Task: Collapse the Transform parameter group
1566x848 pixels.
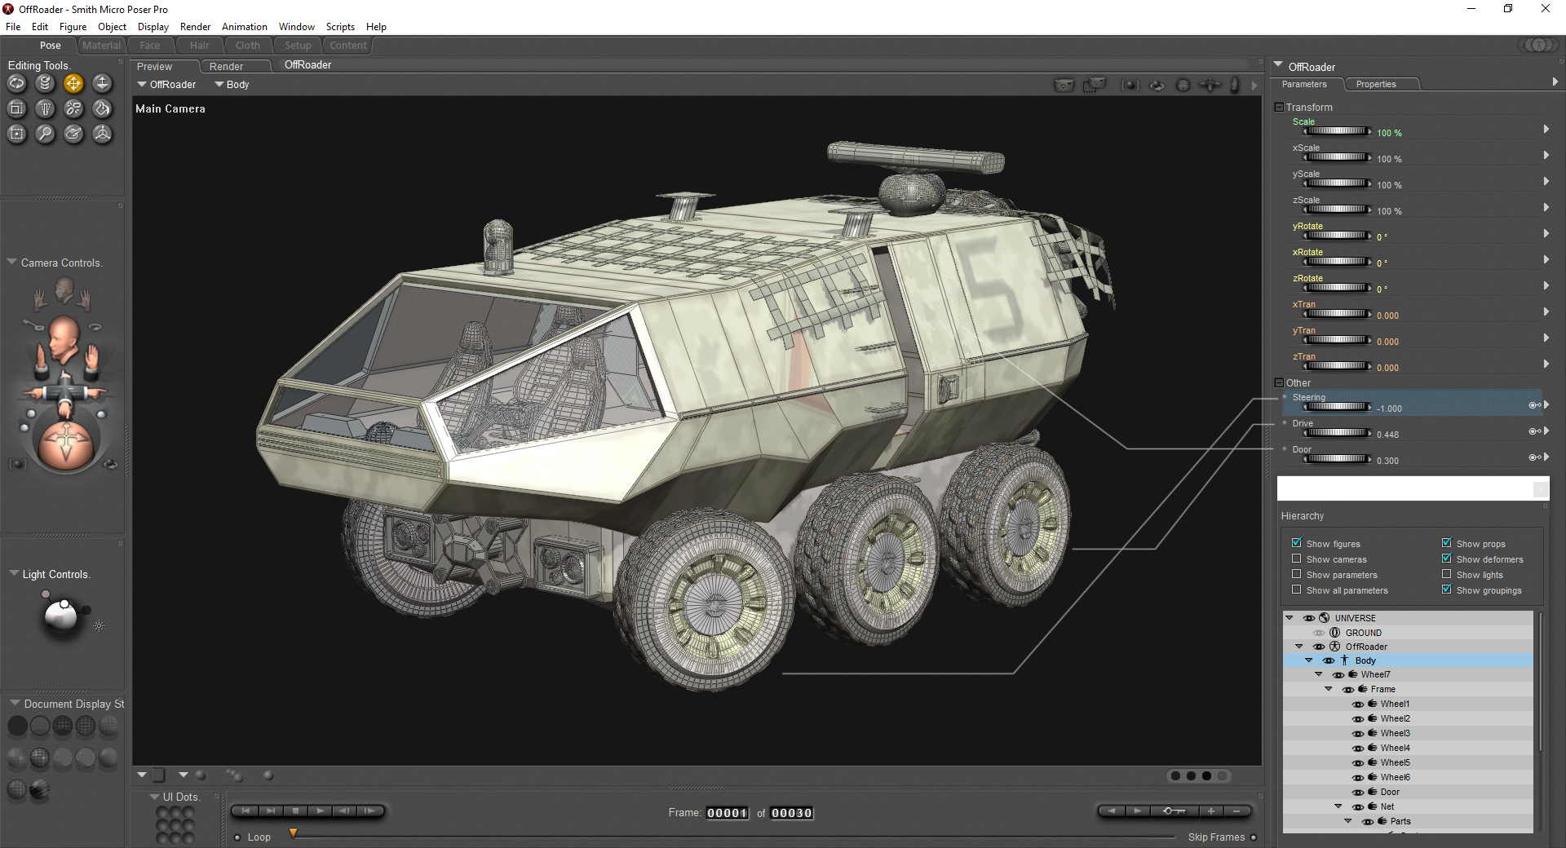Action: 1279,107
